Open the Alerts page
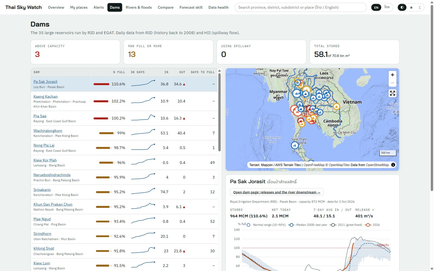The image size is (434, 271). (98, 7)
